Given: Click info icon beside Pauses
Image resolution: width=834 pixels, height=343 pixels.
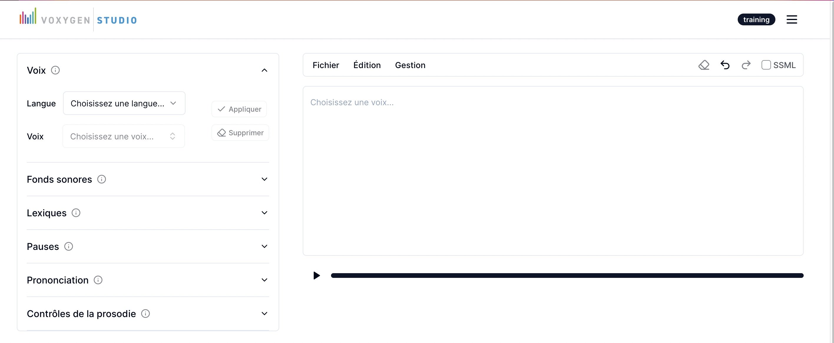Looking at the screenshot, I should coord(69,246).
